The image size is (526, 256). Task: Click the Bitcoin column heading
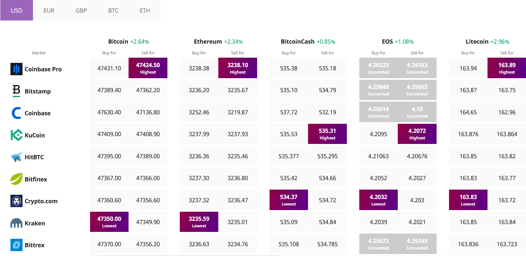point(118,41)
